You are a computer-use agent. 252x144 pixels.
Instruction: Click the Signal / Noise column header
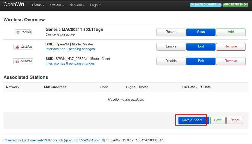137,87
